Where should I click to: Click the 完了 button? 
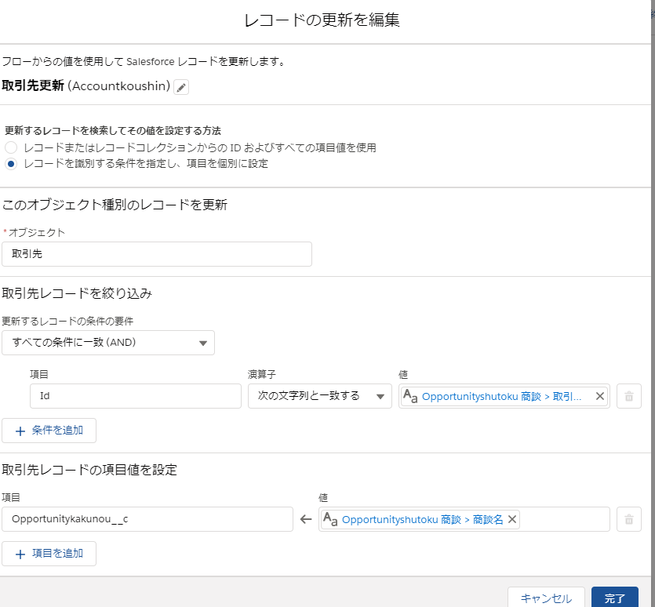(615, 597)
